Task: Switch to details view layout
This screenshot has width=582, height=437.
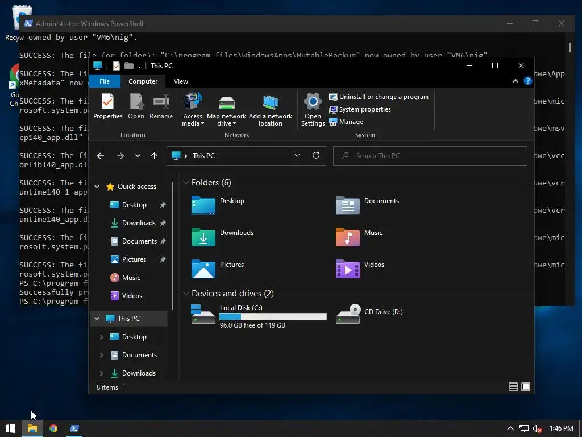Action: click(x=513, y=387)
